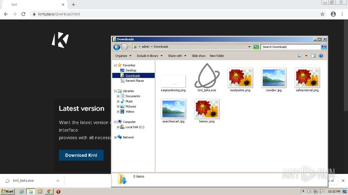Viewport: 348px width, 195px height.
Task: Click the admin breadcrumb segment
Action: click(x=145, y=47)
